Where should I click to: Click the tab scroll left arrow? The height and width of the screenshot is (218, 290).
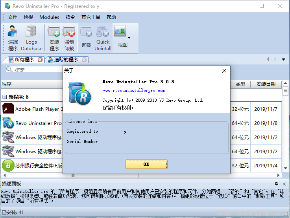pos(268,59)
